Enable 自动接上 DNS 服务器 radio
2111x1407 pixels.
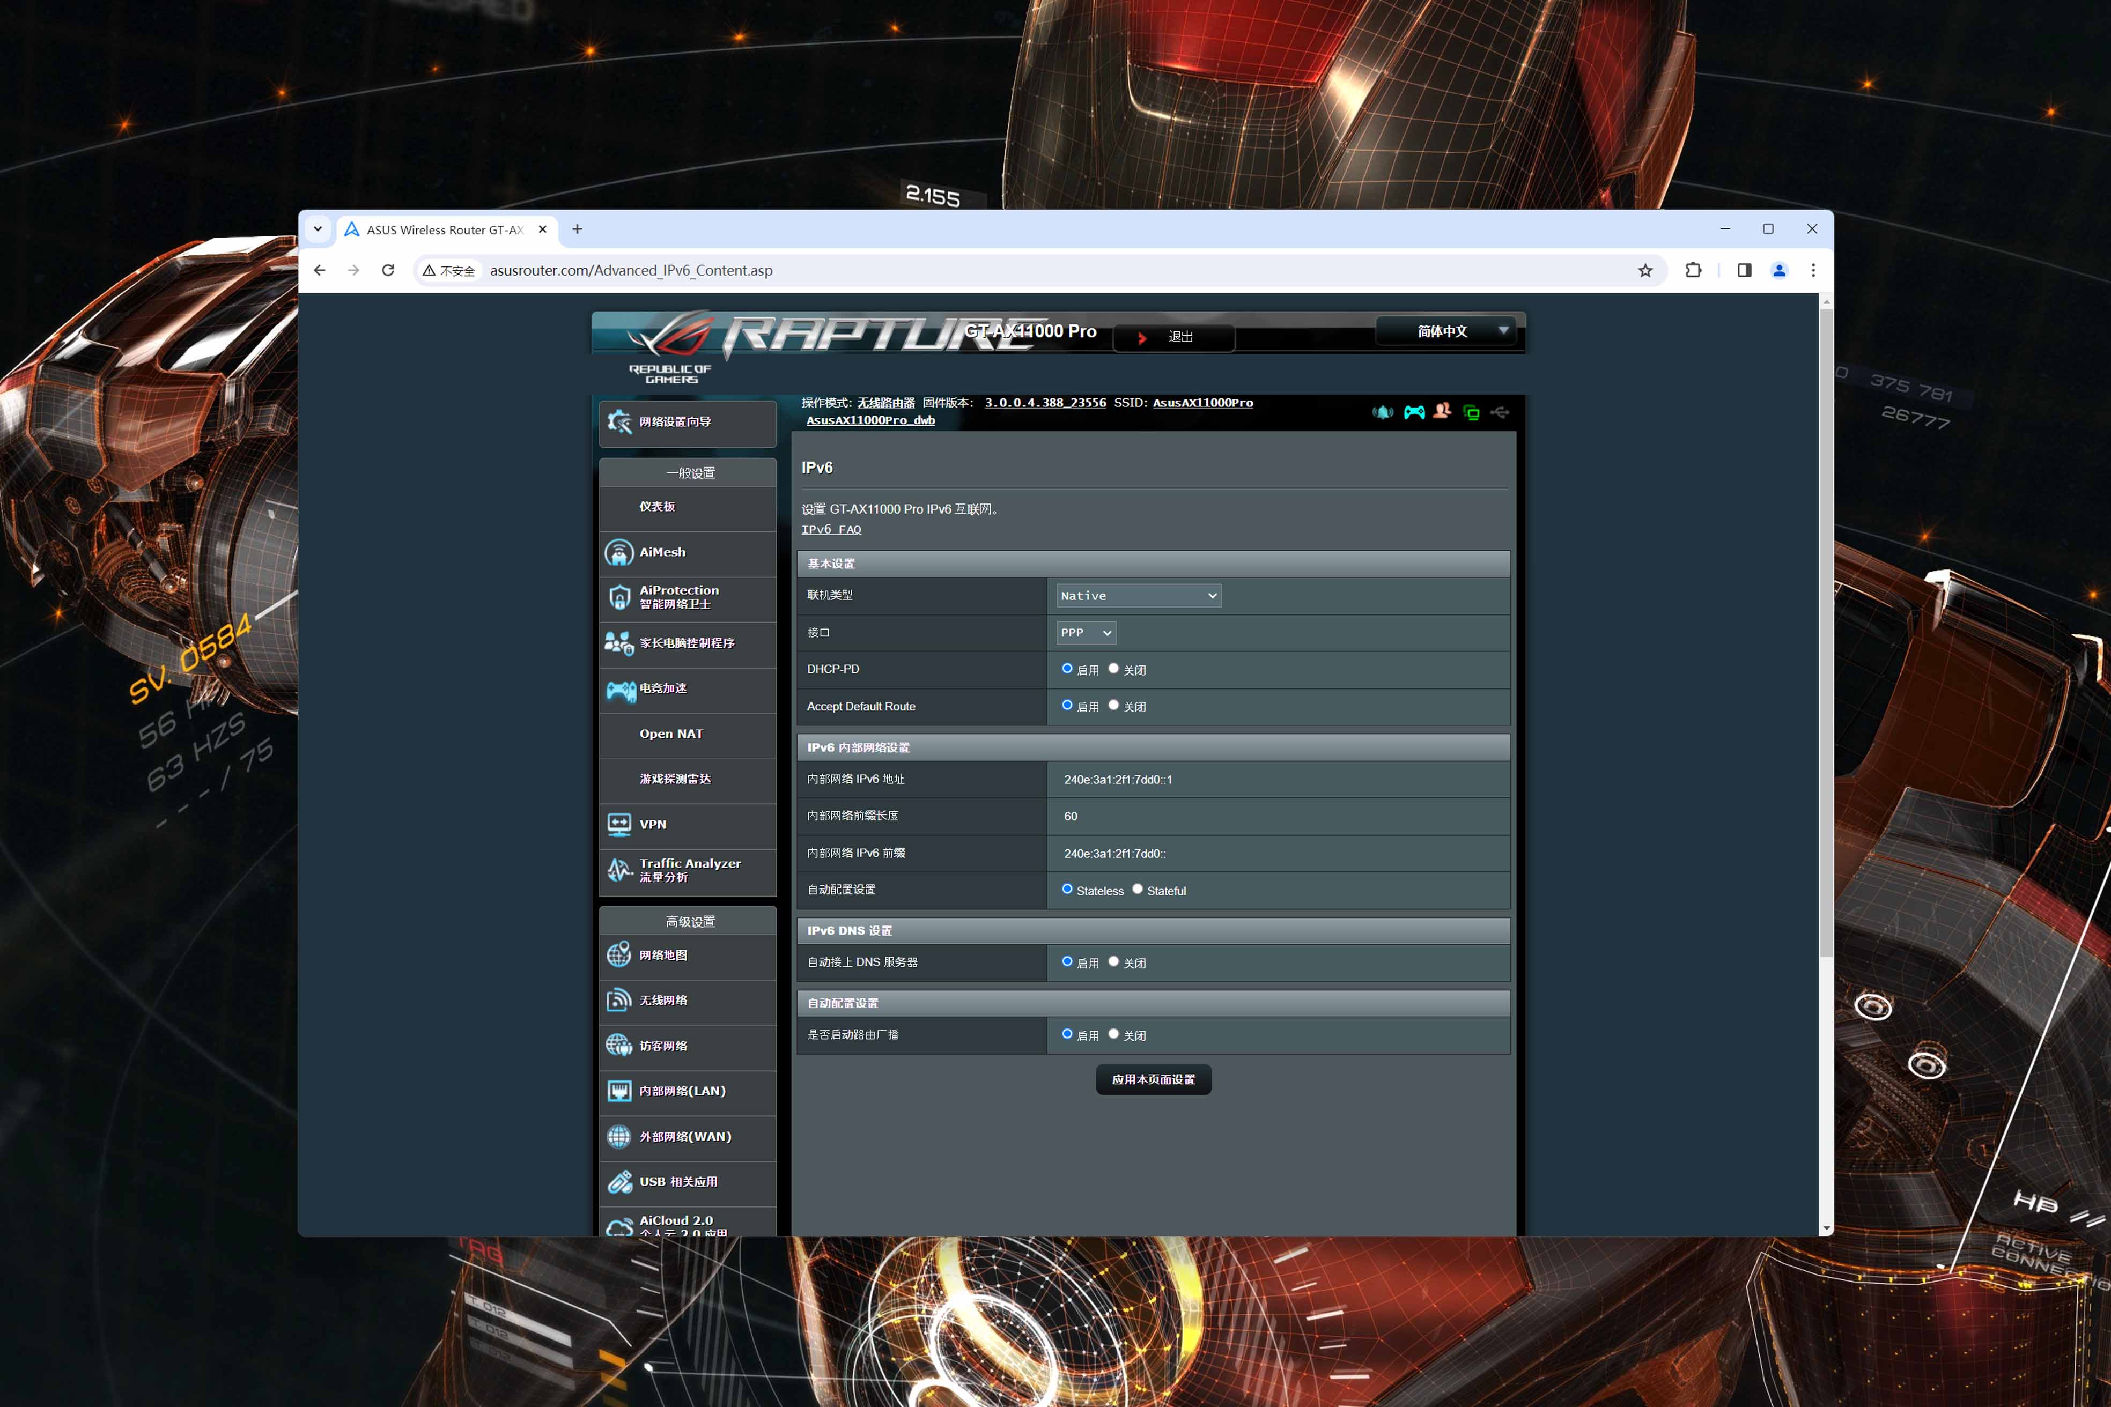point(1067,962)
